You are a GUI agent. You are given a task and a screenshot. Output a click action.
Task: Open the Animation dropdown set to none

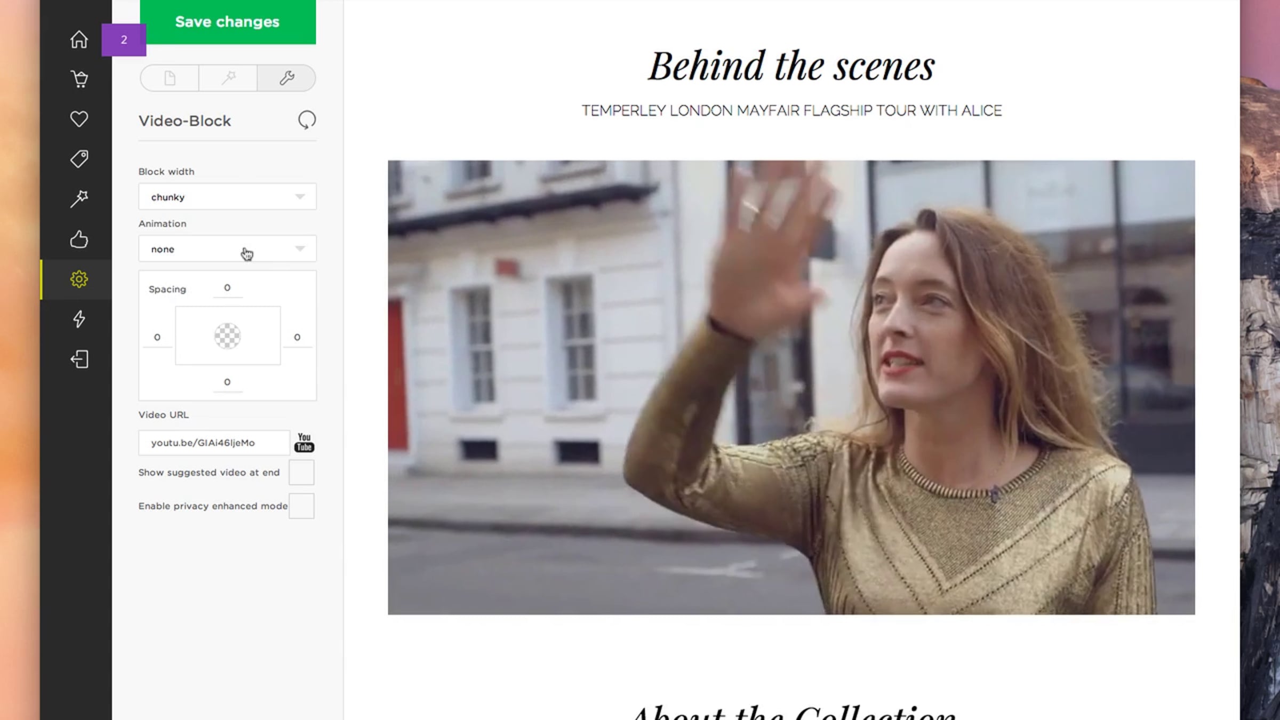227,249
